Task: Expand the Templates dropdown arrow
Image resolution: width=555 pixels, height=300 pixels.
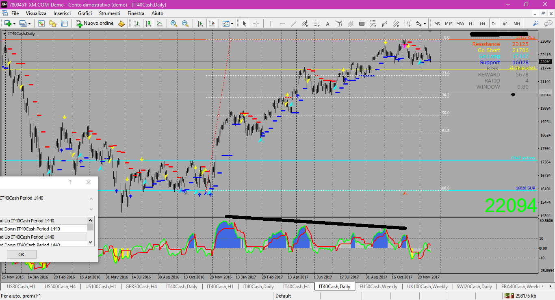Action: click(x=232, y=24)
